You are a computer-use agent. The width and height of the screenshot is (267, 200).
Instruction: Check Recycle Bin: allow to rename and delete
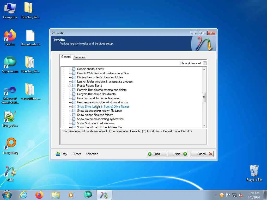coord(74,90)
